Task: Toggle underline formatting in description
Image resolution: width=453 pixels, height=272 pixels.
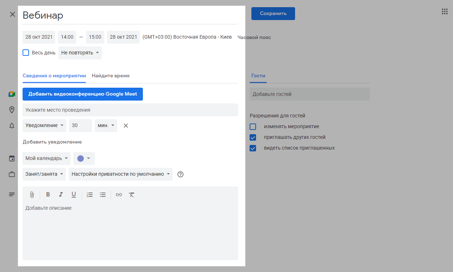Action: coord(74,195)
